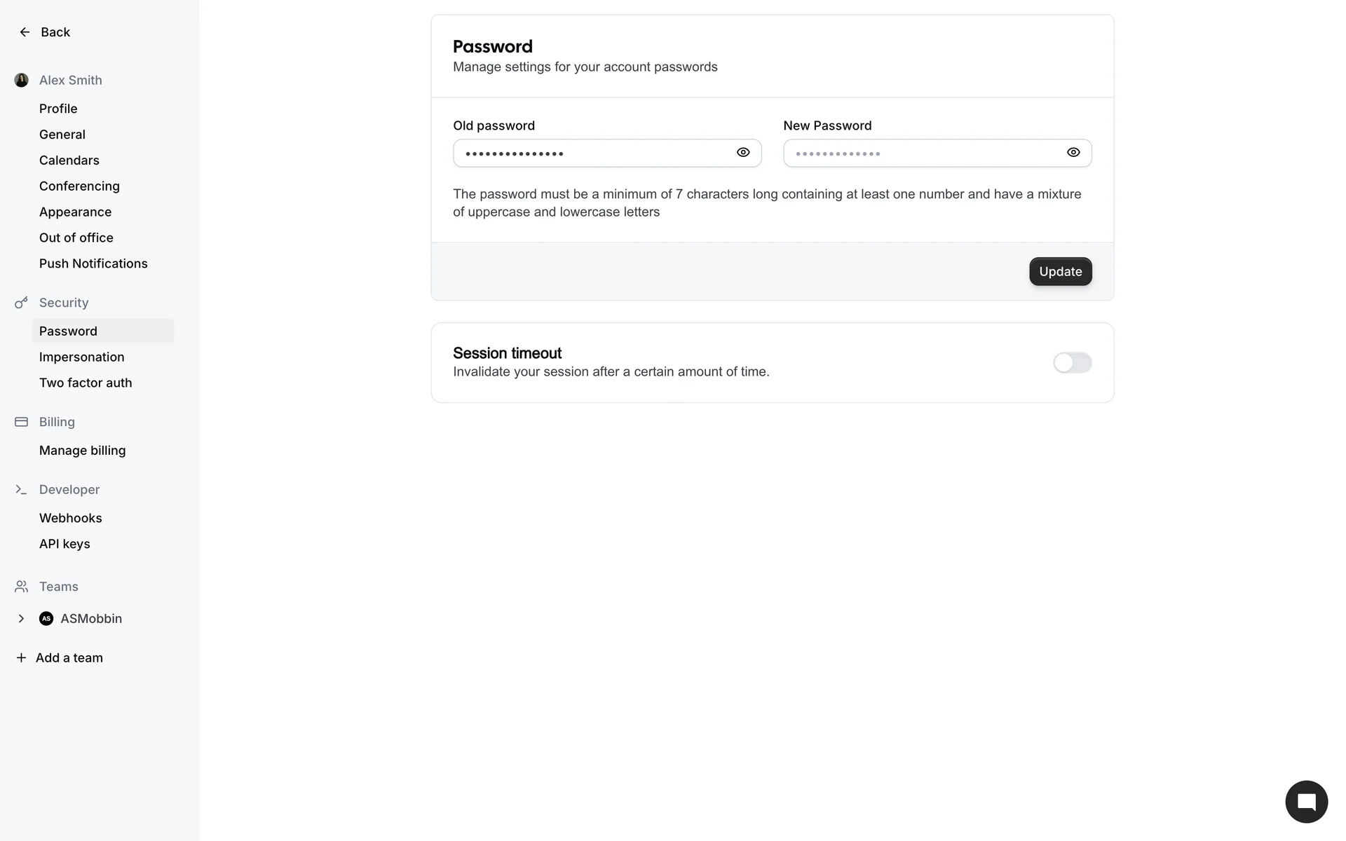Open Manage billing link
Screen dimensions: 1346x841
(82, 451)
